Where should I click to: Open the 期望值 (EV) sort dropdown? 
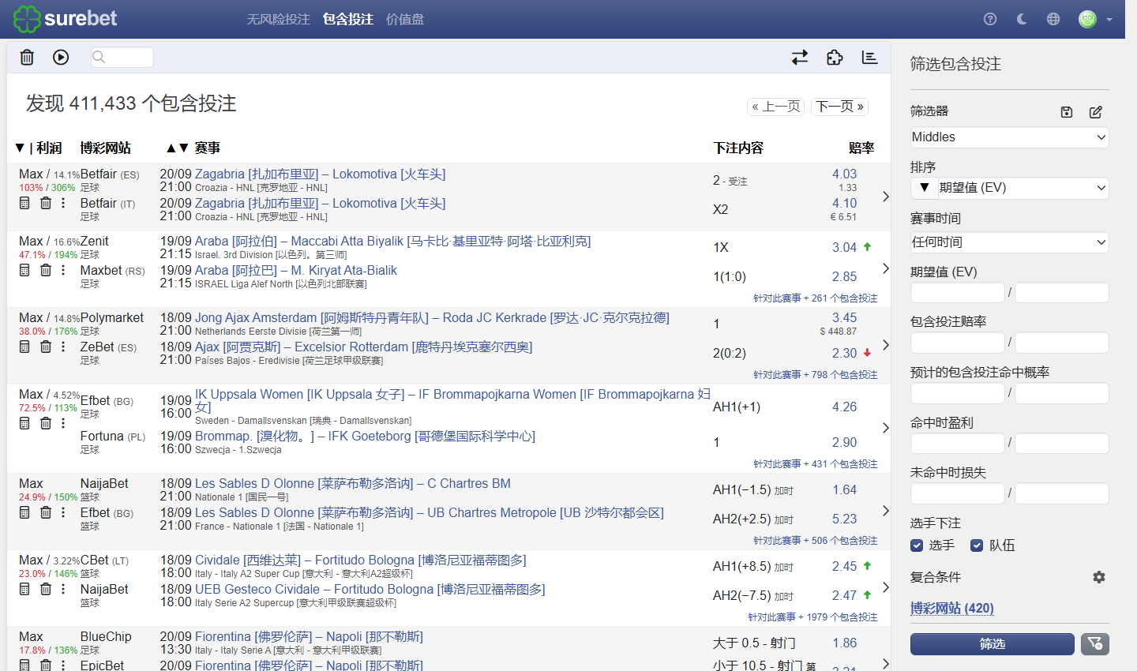[x=1009, y=188]
